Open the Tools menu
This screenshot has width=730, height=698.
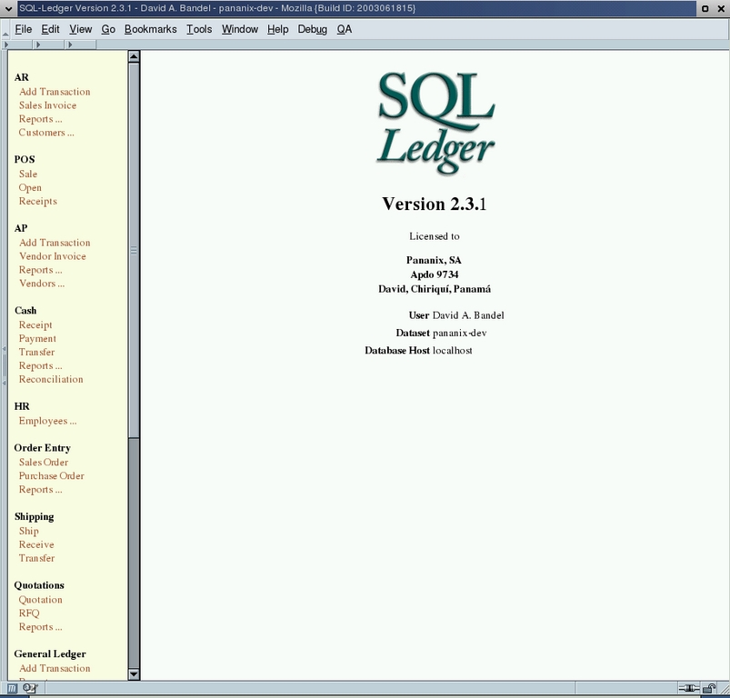click(x=199, y=29)
